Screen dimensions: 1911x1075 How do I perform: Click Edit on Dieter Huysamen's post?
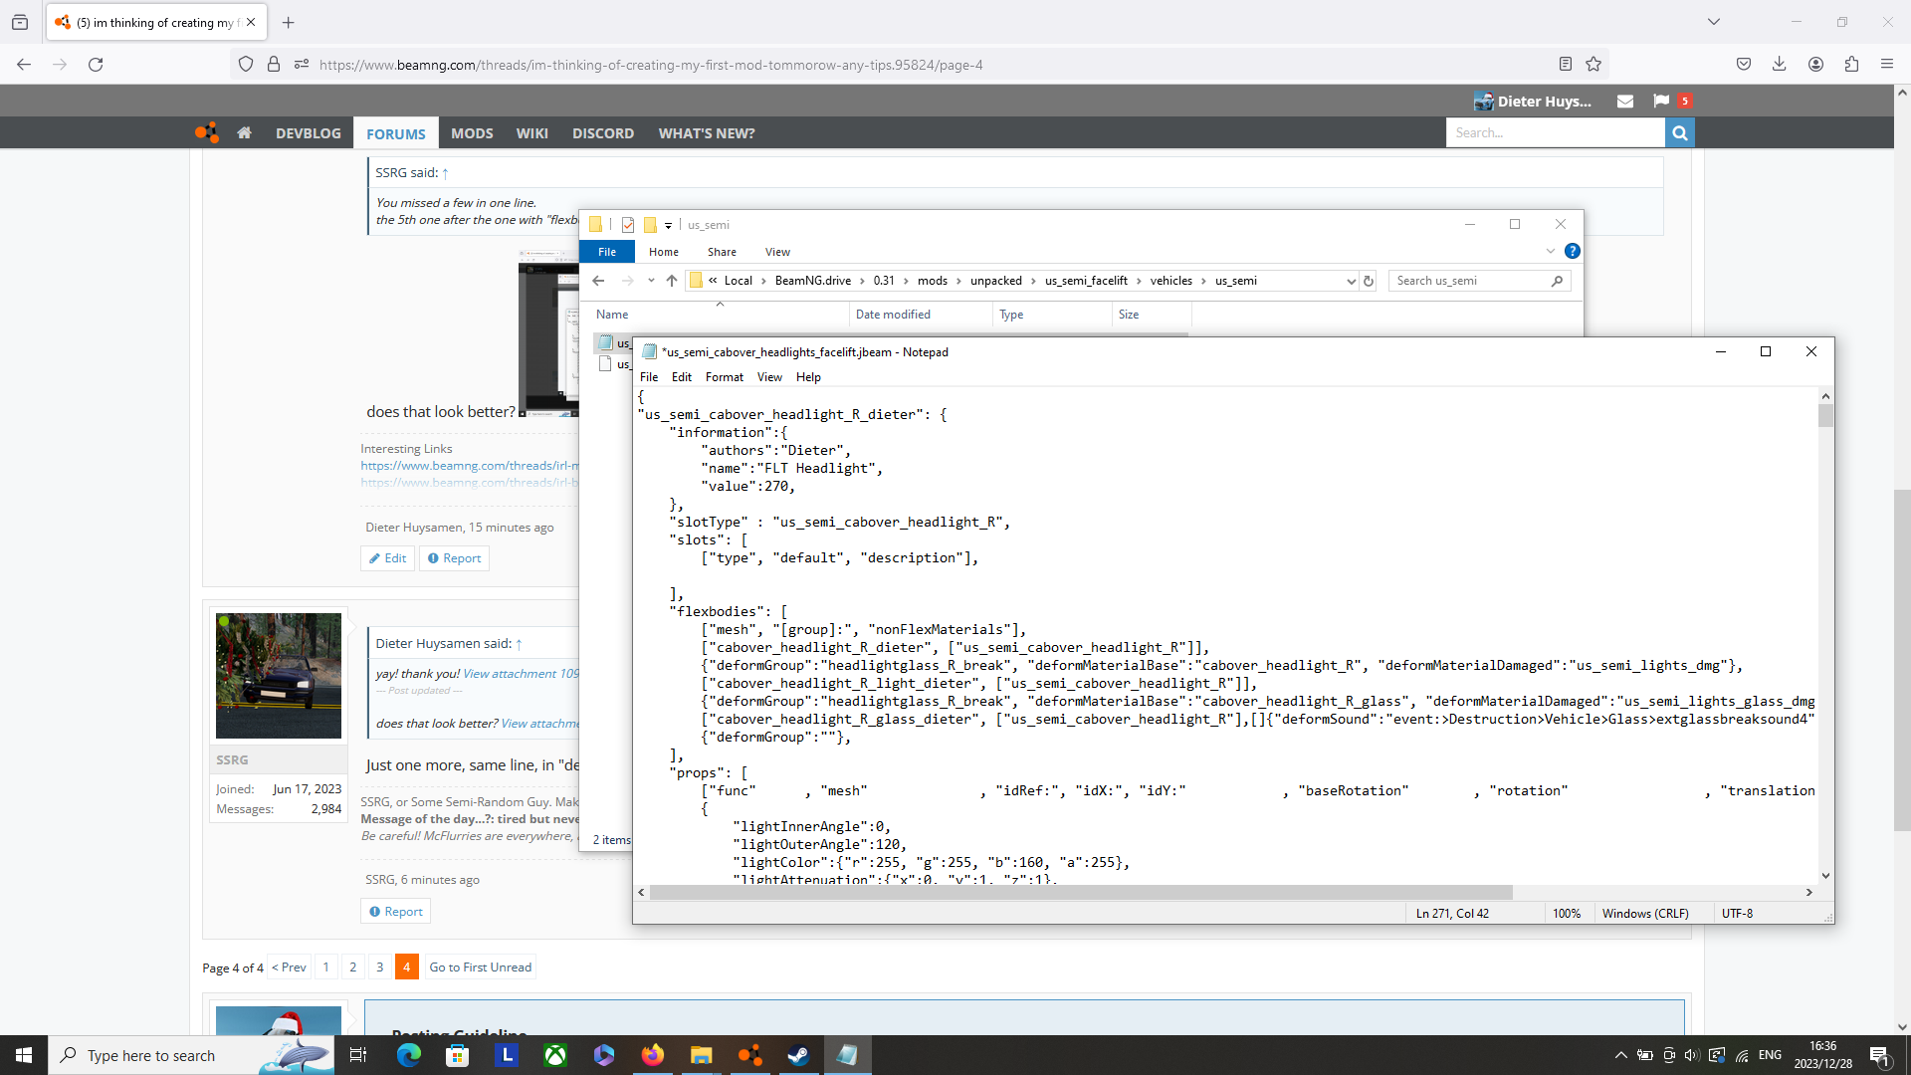[x=387, y=558]
